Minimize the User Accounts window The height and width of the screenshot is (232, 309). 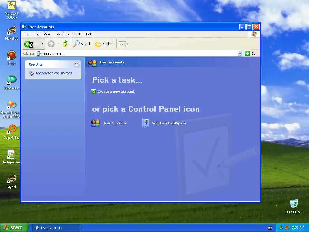242,27
